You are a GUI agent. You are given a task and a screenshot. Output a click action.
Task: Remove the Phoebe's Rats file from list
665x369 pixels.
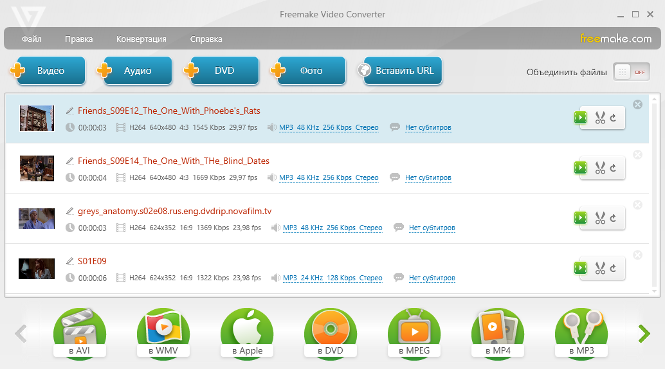pyautogui.click(x=637, y=105)
